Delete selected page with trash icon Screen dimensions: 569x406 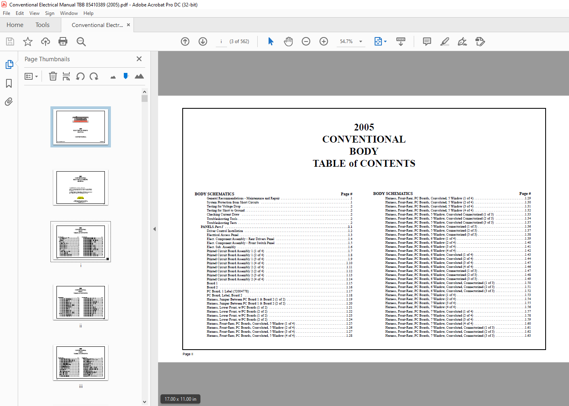coord(53,76)
